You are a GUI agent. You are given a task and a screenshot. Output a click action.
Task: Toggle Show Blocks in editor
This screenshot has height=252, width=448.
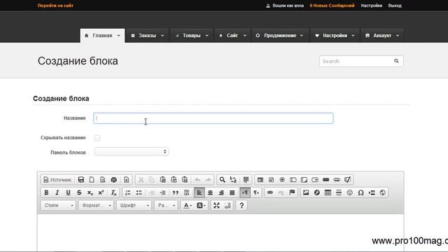pyautogui.click(x=227, y=205)
